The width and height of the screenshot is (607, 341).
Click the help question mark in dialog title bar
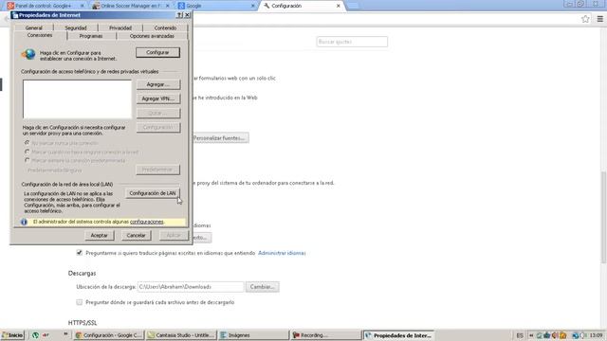coord(179,15)
